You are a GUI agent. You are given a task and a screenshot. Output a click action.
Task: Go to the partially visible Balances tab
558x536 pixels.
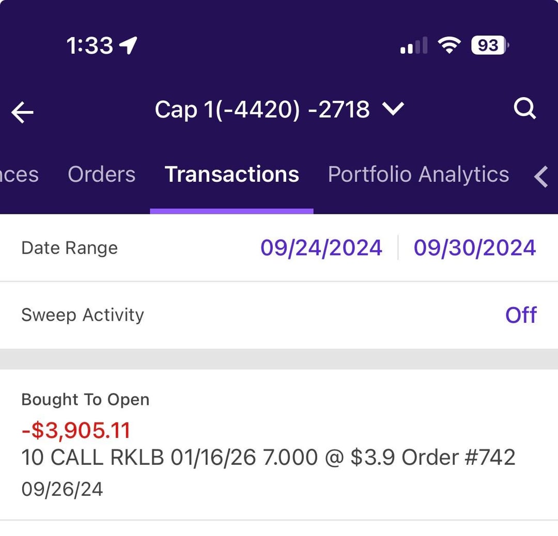19,175
